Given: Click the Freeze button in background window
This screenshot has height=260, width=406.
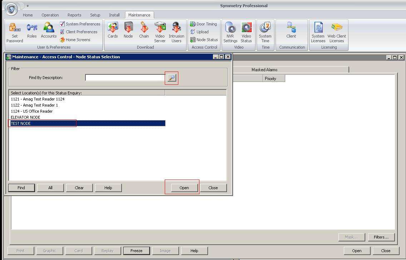Looking at the screenshot, I should (137, 251).
